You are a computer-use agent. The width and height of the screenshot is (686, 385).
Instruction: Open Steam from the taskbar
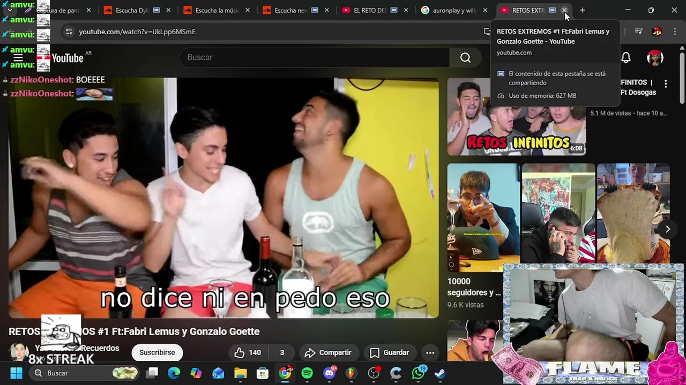[x=440, y=373]
